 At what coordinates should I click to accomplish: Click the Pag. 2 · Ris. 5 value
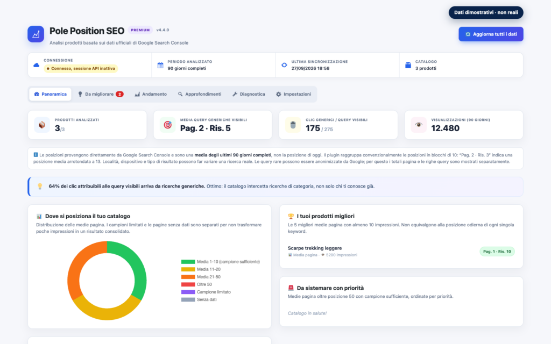[x=205, y=128]
